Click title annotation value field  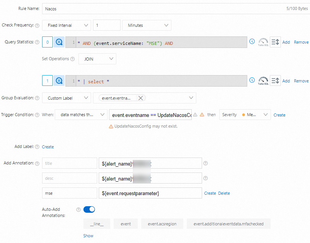150,163
